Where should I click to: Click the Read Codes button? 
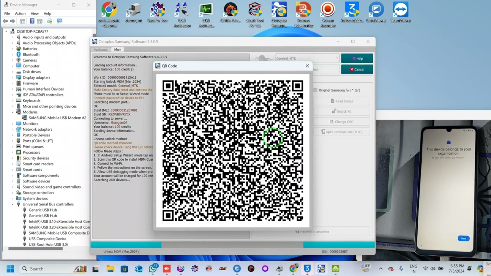(x=341, y=101)
